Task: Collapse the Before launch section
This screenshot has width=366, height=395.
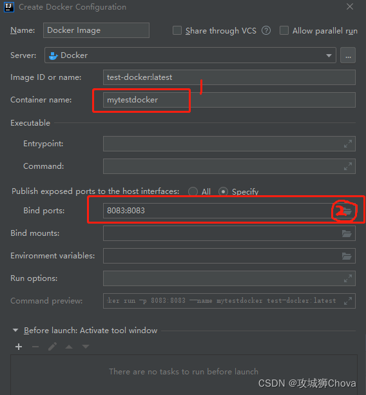Action: (15, 331)
